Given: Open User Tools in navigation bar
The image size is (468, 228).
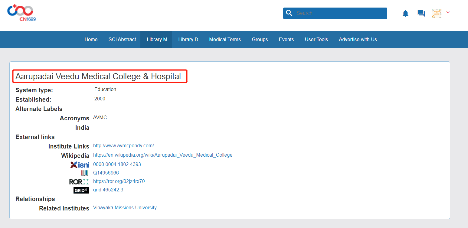Looking at the screenshot, I should tap(316, 40).
